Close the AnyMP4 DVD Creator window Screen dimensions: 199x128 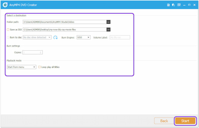point(194,5)
